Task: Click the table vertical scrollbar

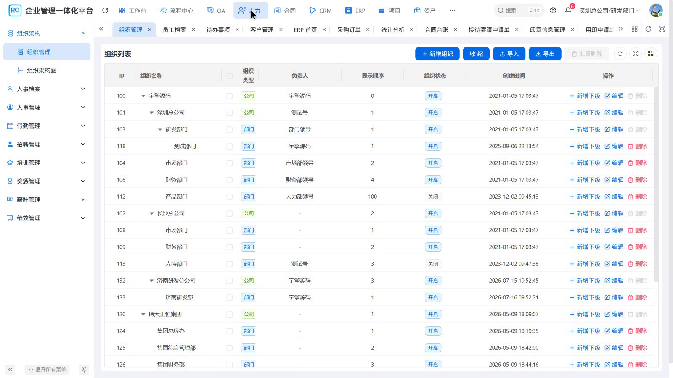Action: point(656,185)
